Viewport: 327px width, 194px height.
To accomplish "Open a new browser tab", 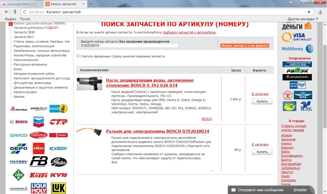I will [x=91, y=4].
